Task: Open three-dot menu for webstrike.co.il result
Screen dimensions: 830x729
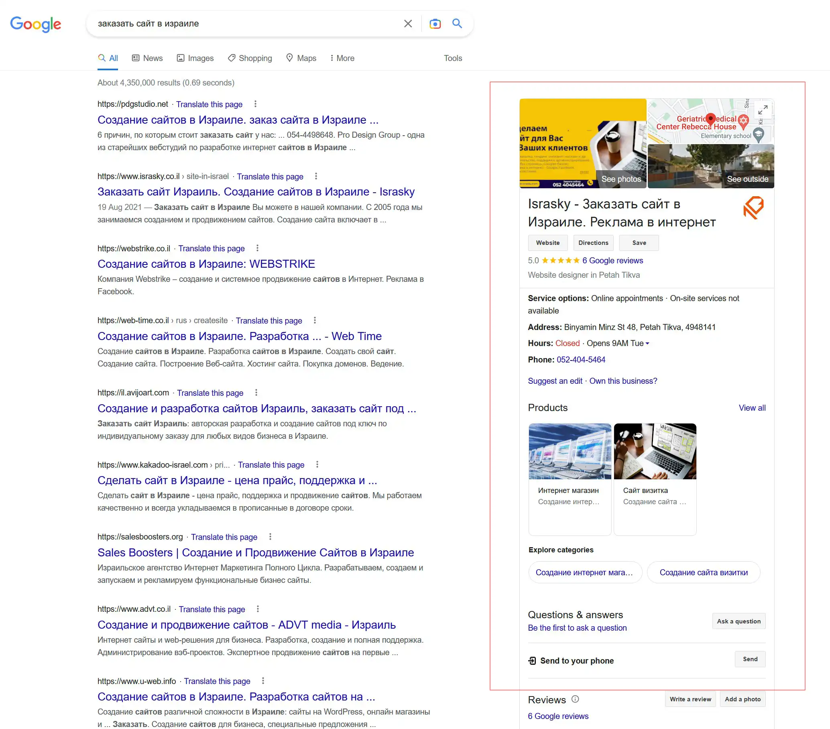Action: pos(257,248)
